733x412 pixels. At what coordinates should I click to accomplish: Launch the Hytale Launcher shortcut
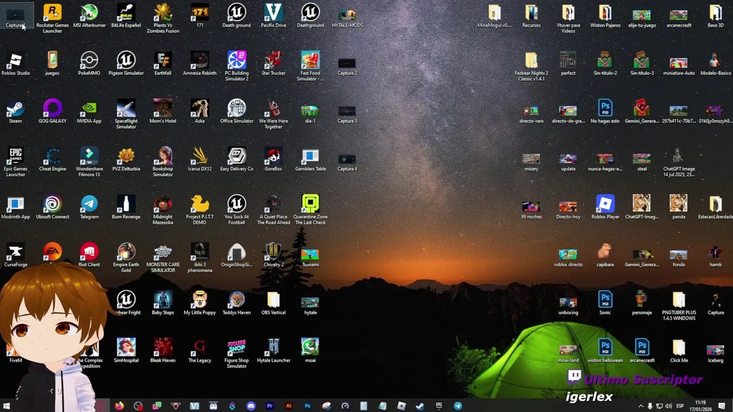point(273,351)
